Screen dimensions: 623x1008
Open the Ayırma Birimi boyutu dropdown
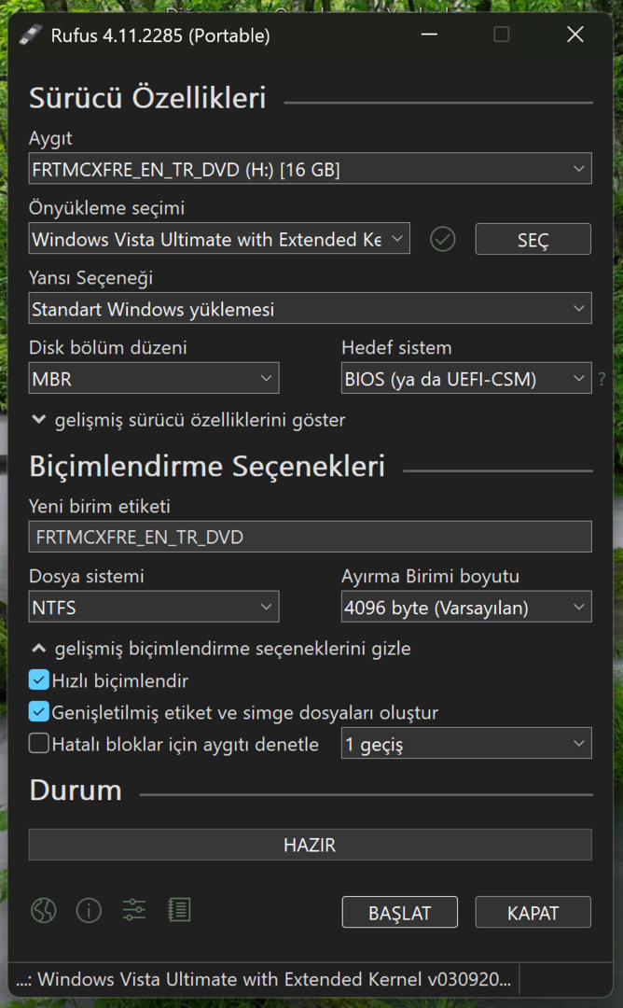[466, 607]
